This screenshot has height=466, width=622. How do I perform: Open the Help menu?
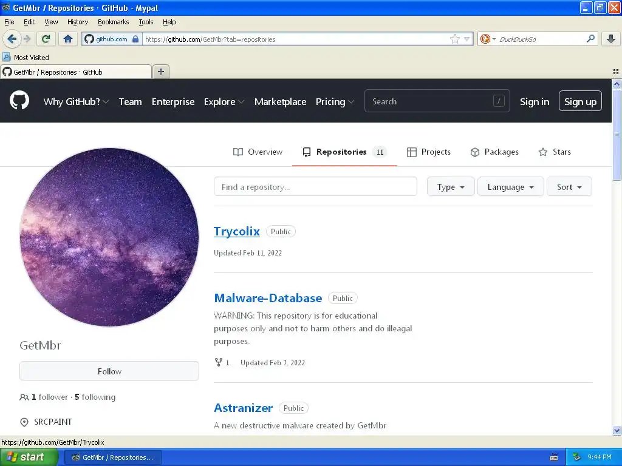[169, 22]
